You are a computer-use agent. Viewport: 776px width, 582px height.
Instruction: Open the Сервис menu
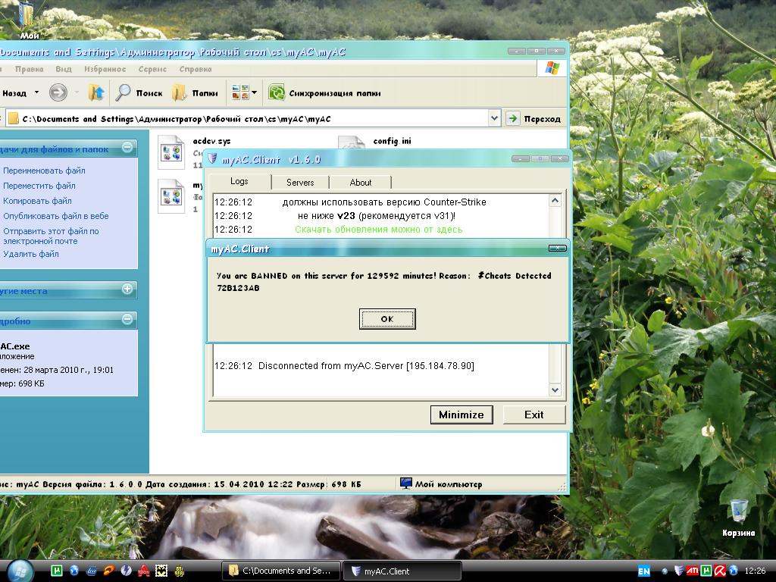point(152,69)
